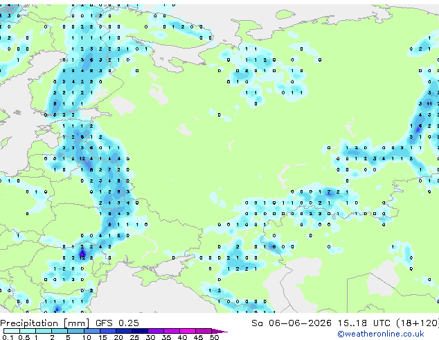This screenshot has width=439, height=340.
Task: Select the 5–10 mm legend color box
Action: point(75,331)
